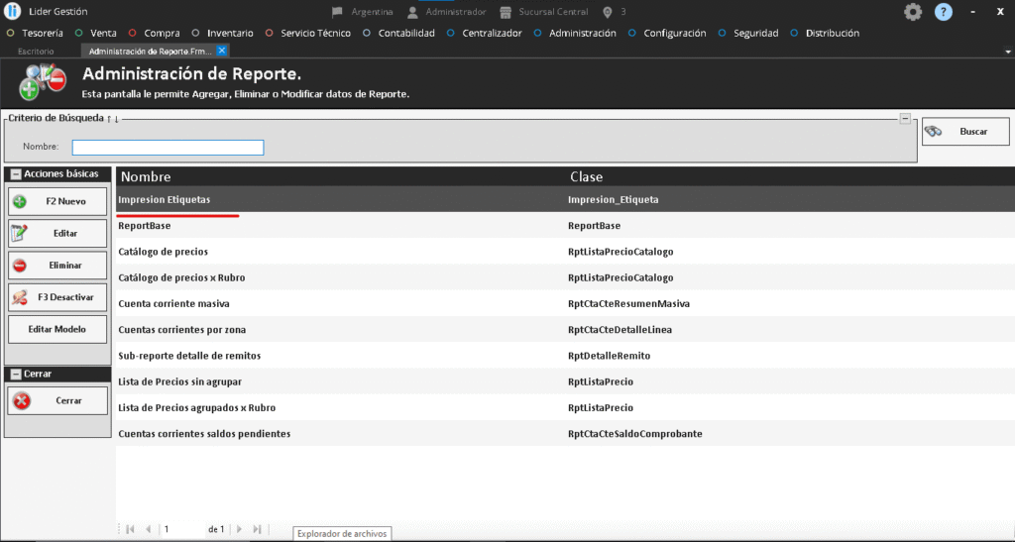Viewport: 1015px width, 542px height.
Task: Click the Editar Modelo button
Action: pyautogui.click(x=57, y=329)
